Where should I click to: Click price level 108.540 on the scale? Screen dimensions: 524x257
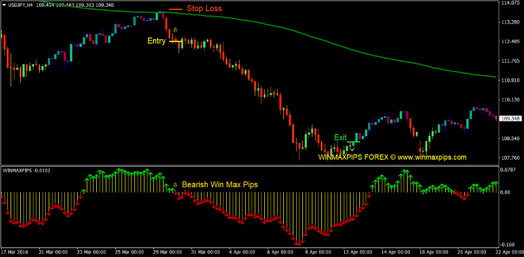(x=510, y=138)
